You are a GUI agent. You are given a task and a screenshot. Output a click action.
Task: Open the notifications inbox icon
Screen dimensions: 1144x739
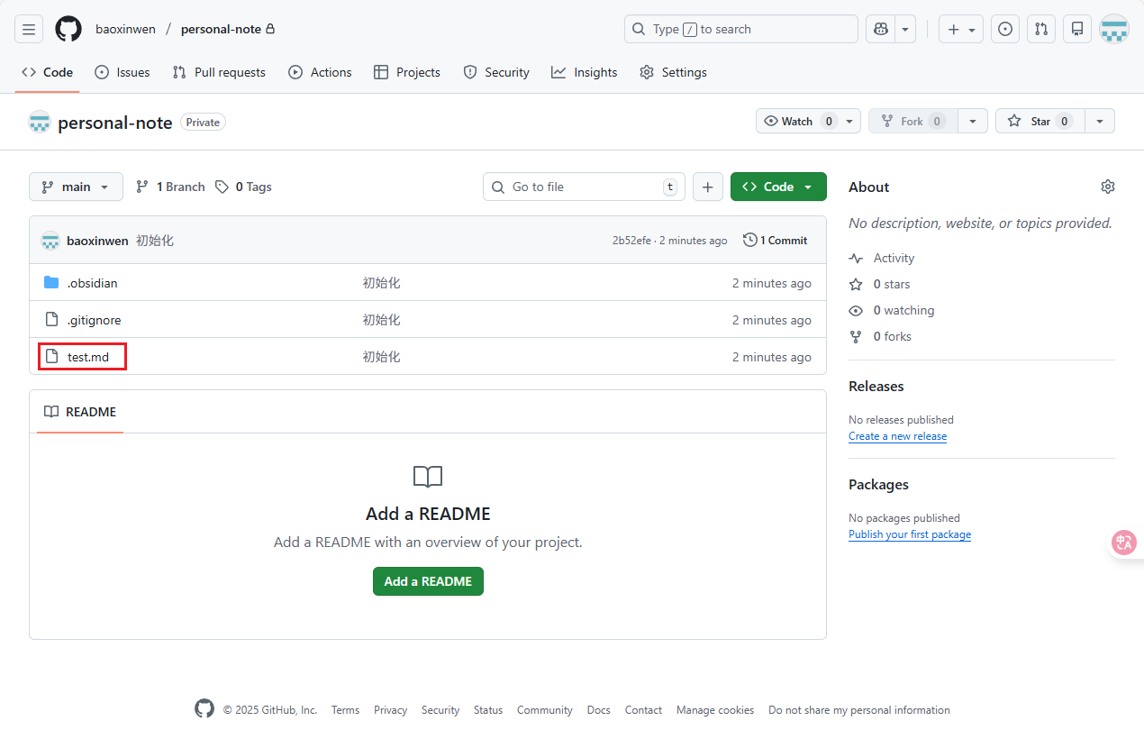tap(1077, 29)
